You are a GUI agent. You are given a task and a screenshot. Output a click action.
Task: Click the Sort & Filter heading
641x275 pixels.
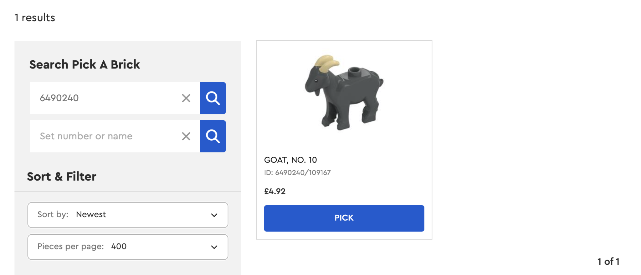[x=62, y=176]
